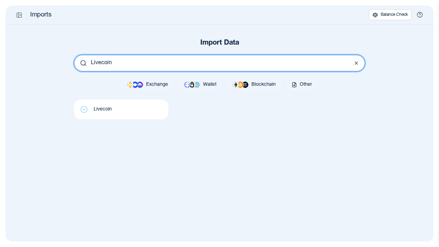Filter by Exchange category

coord(147,84)
